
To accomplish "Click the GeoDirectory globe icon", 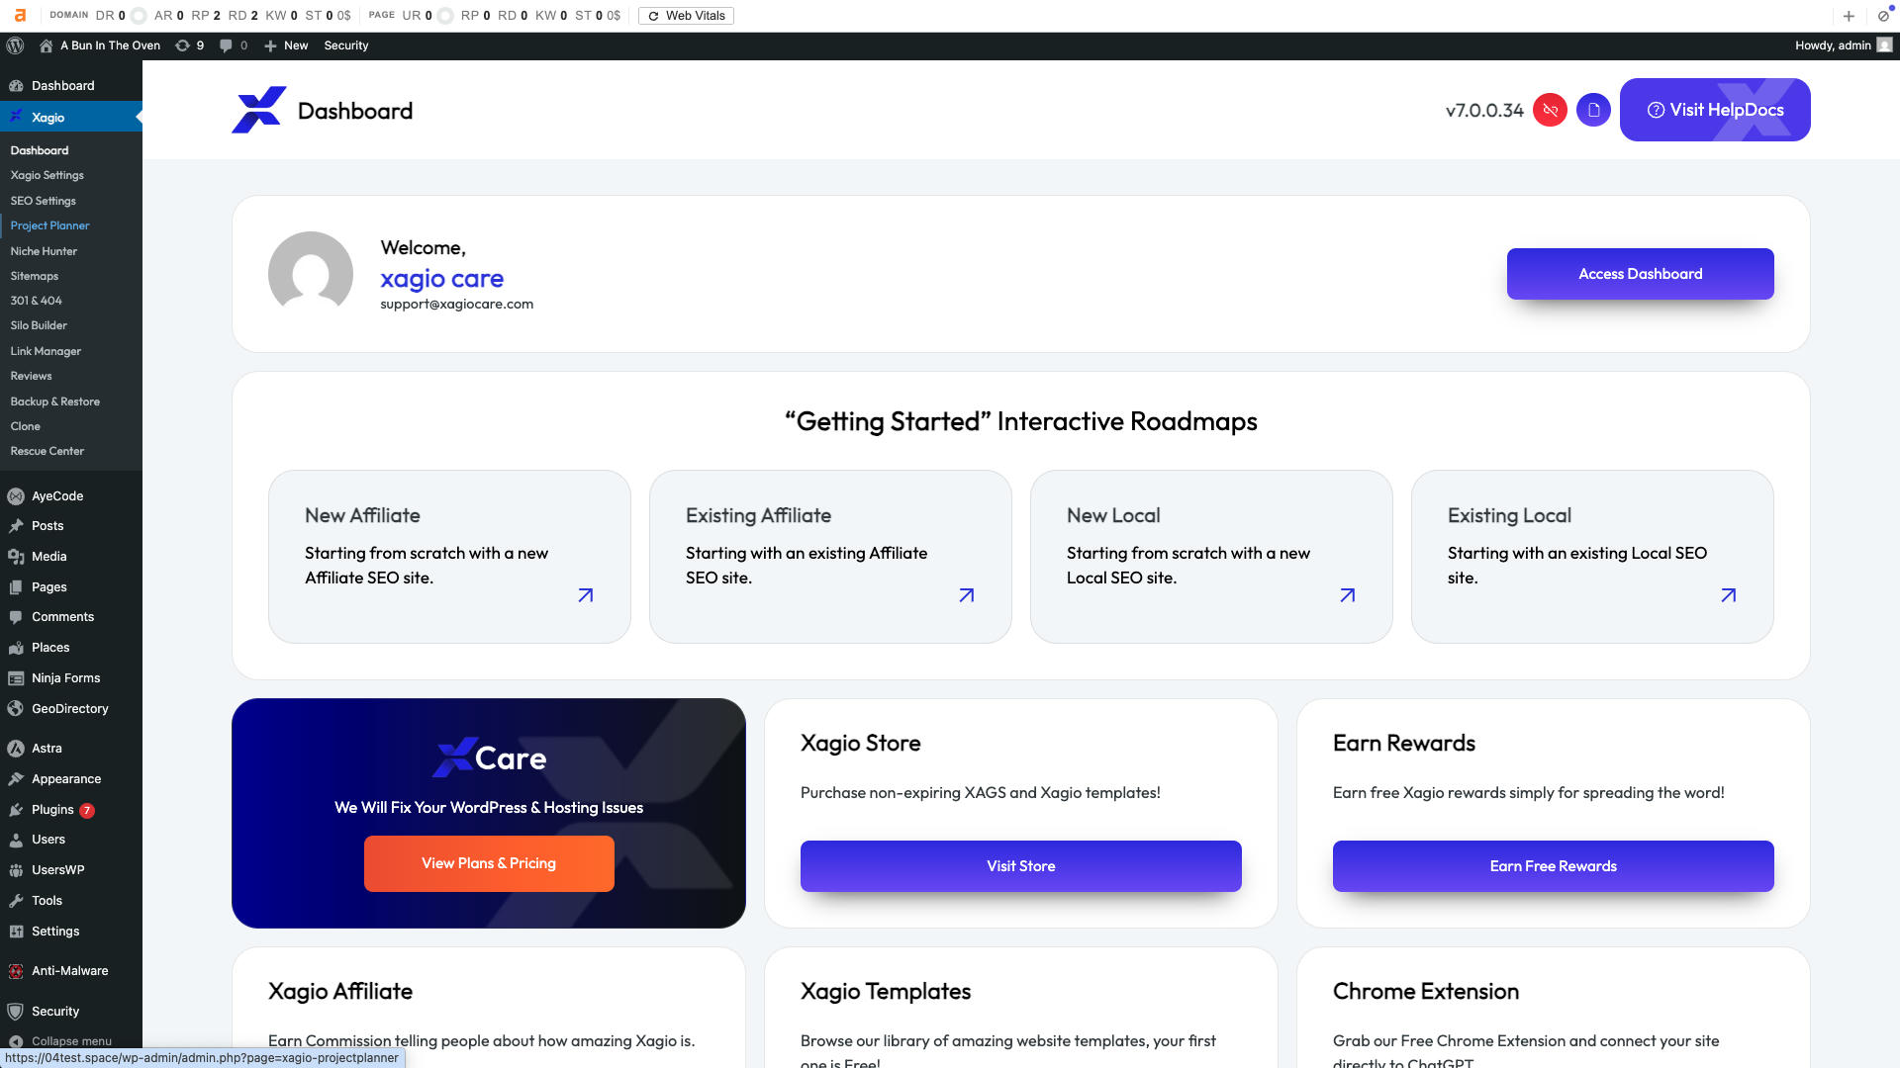I will pyautogui.click(x=16, y=709).
